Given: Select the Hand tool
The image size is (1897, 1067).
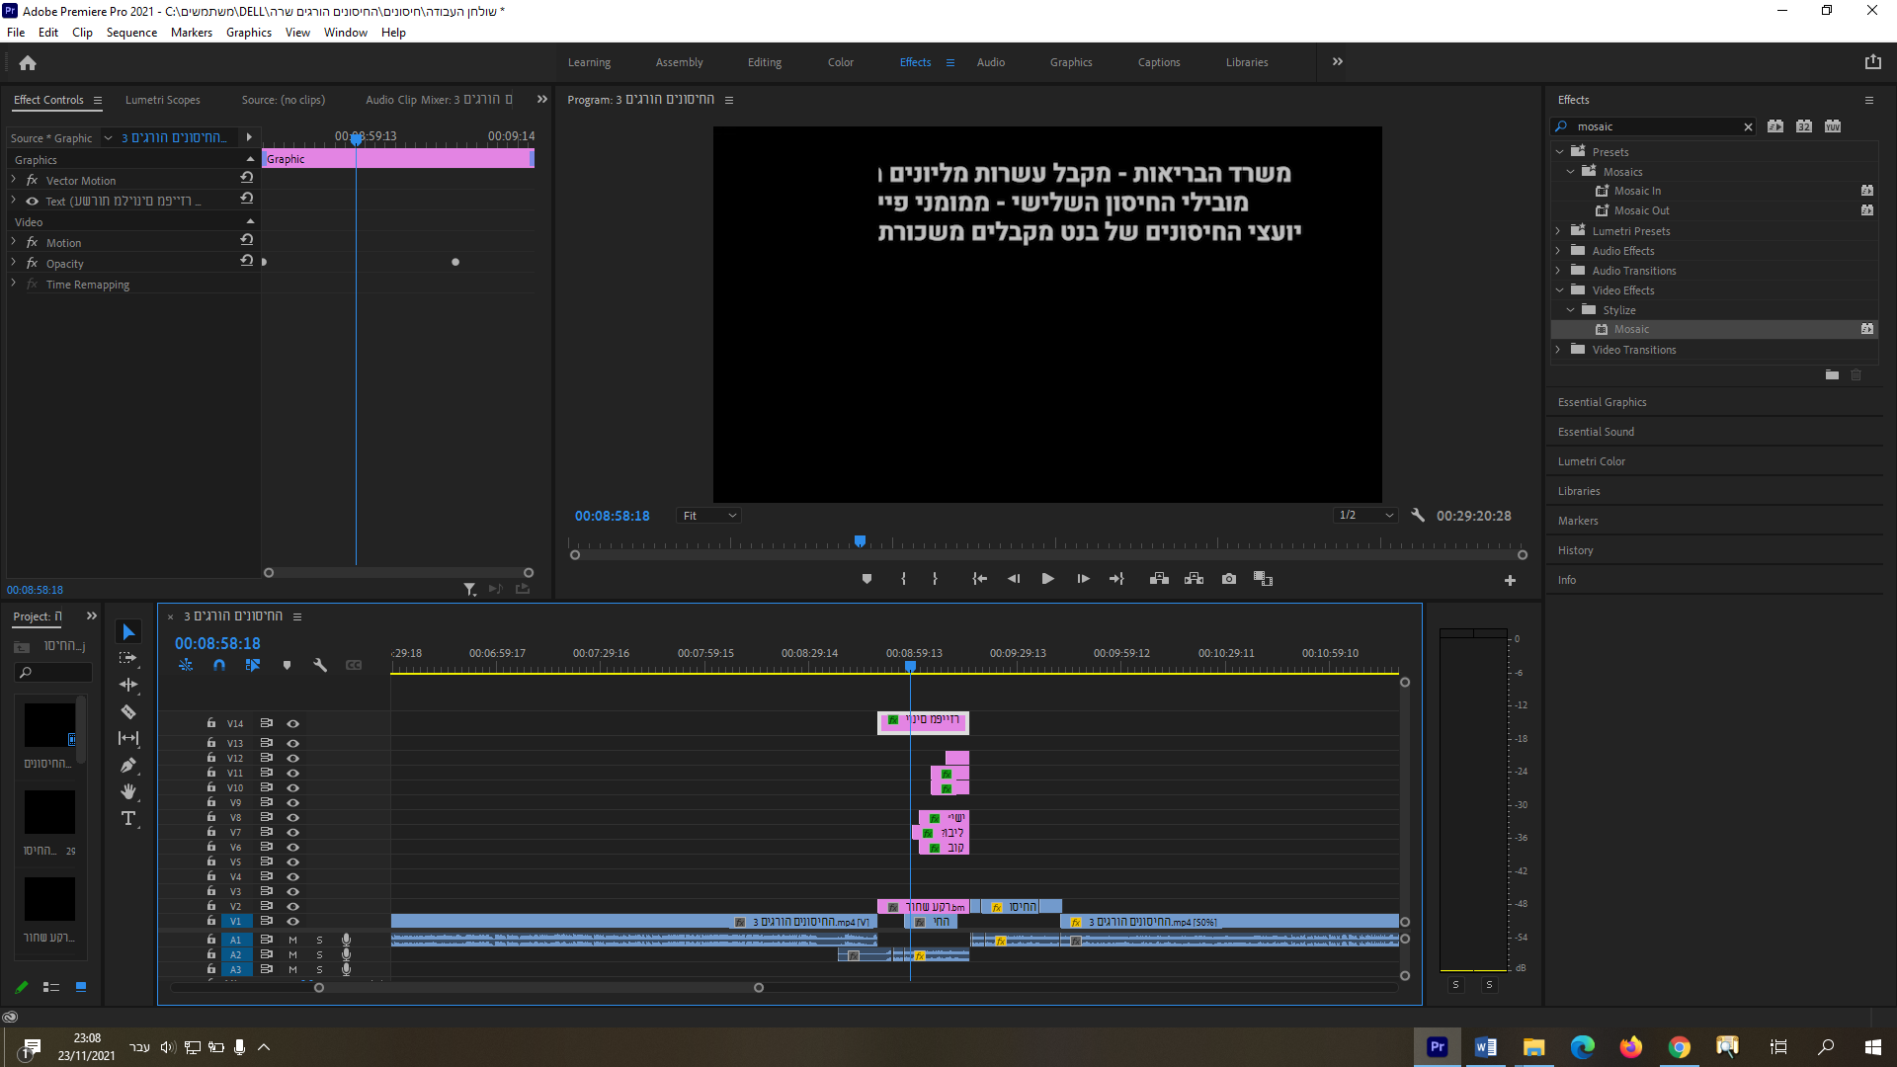Looking at the screenshot, I should [x=128, y=791].
